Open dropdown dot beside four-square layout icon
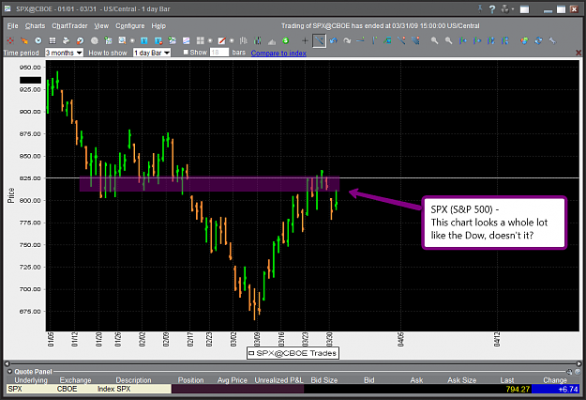This screenshot has width=586, height=400. [x=210, y=40]
